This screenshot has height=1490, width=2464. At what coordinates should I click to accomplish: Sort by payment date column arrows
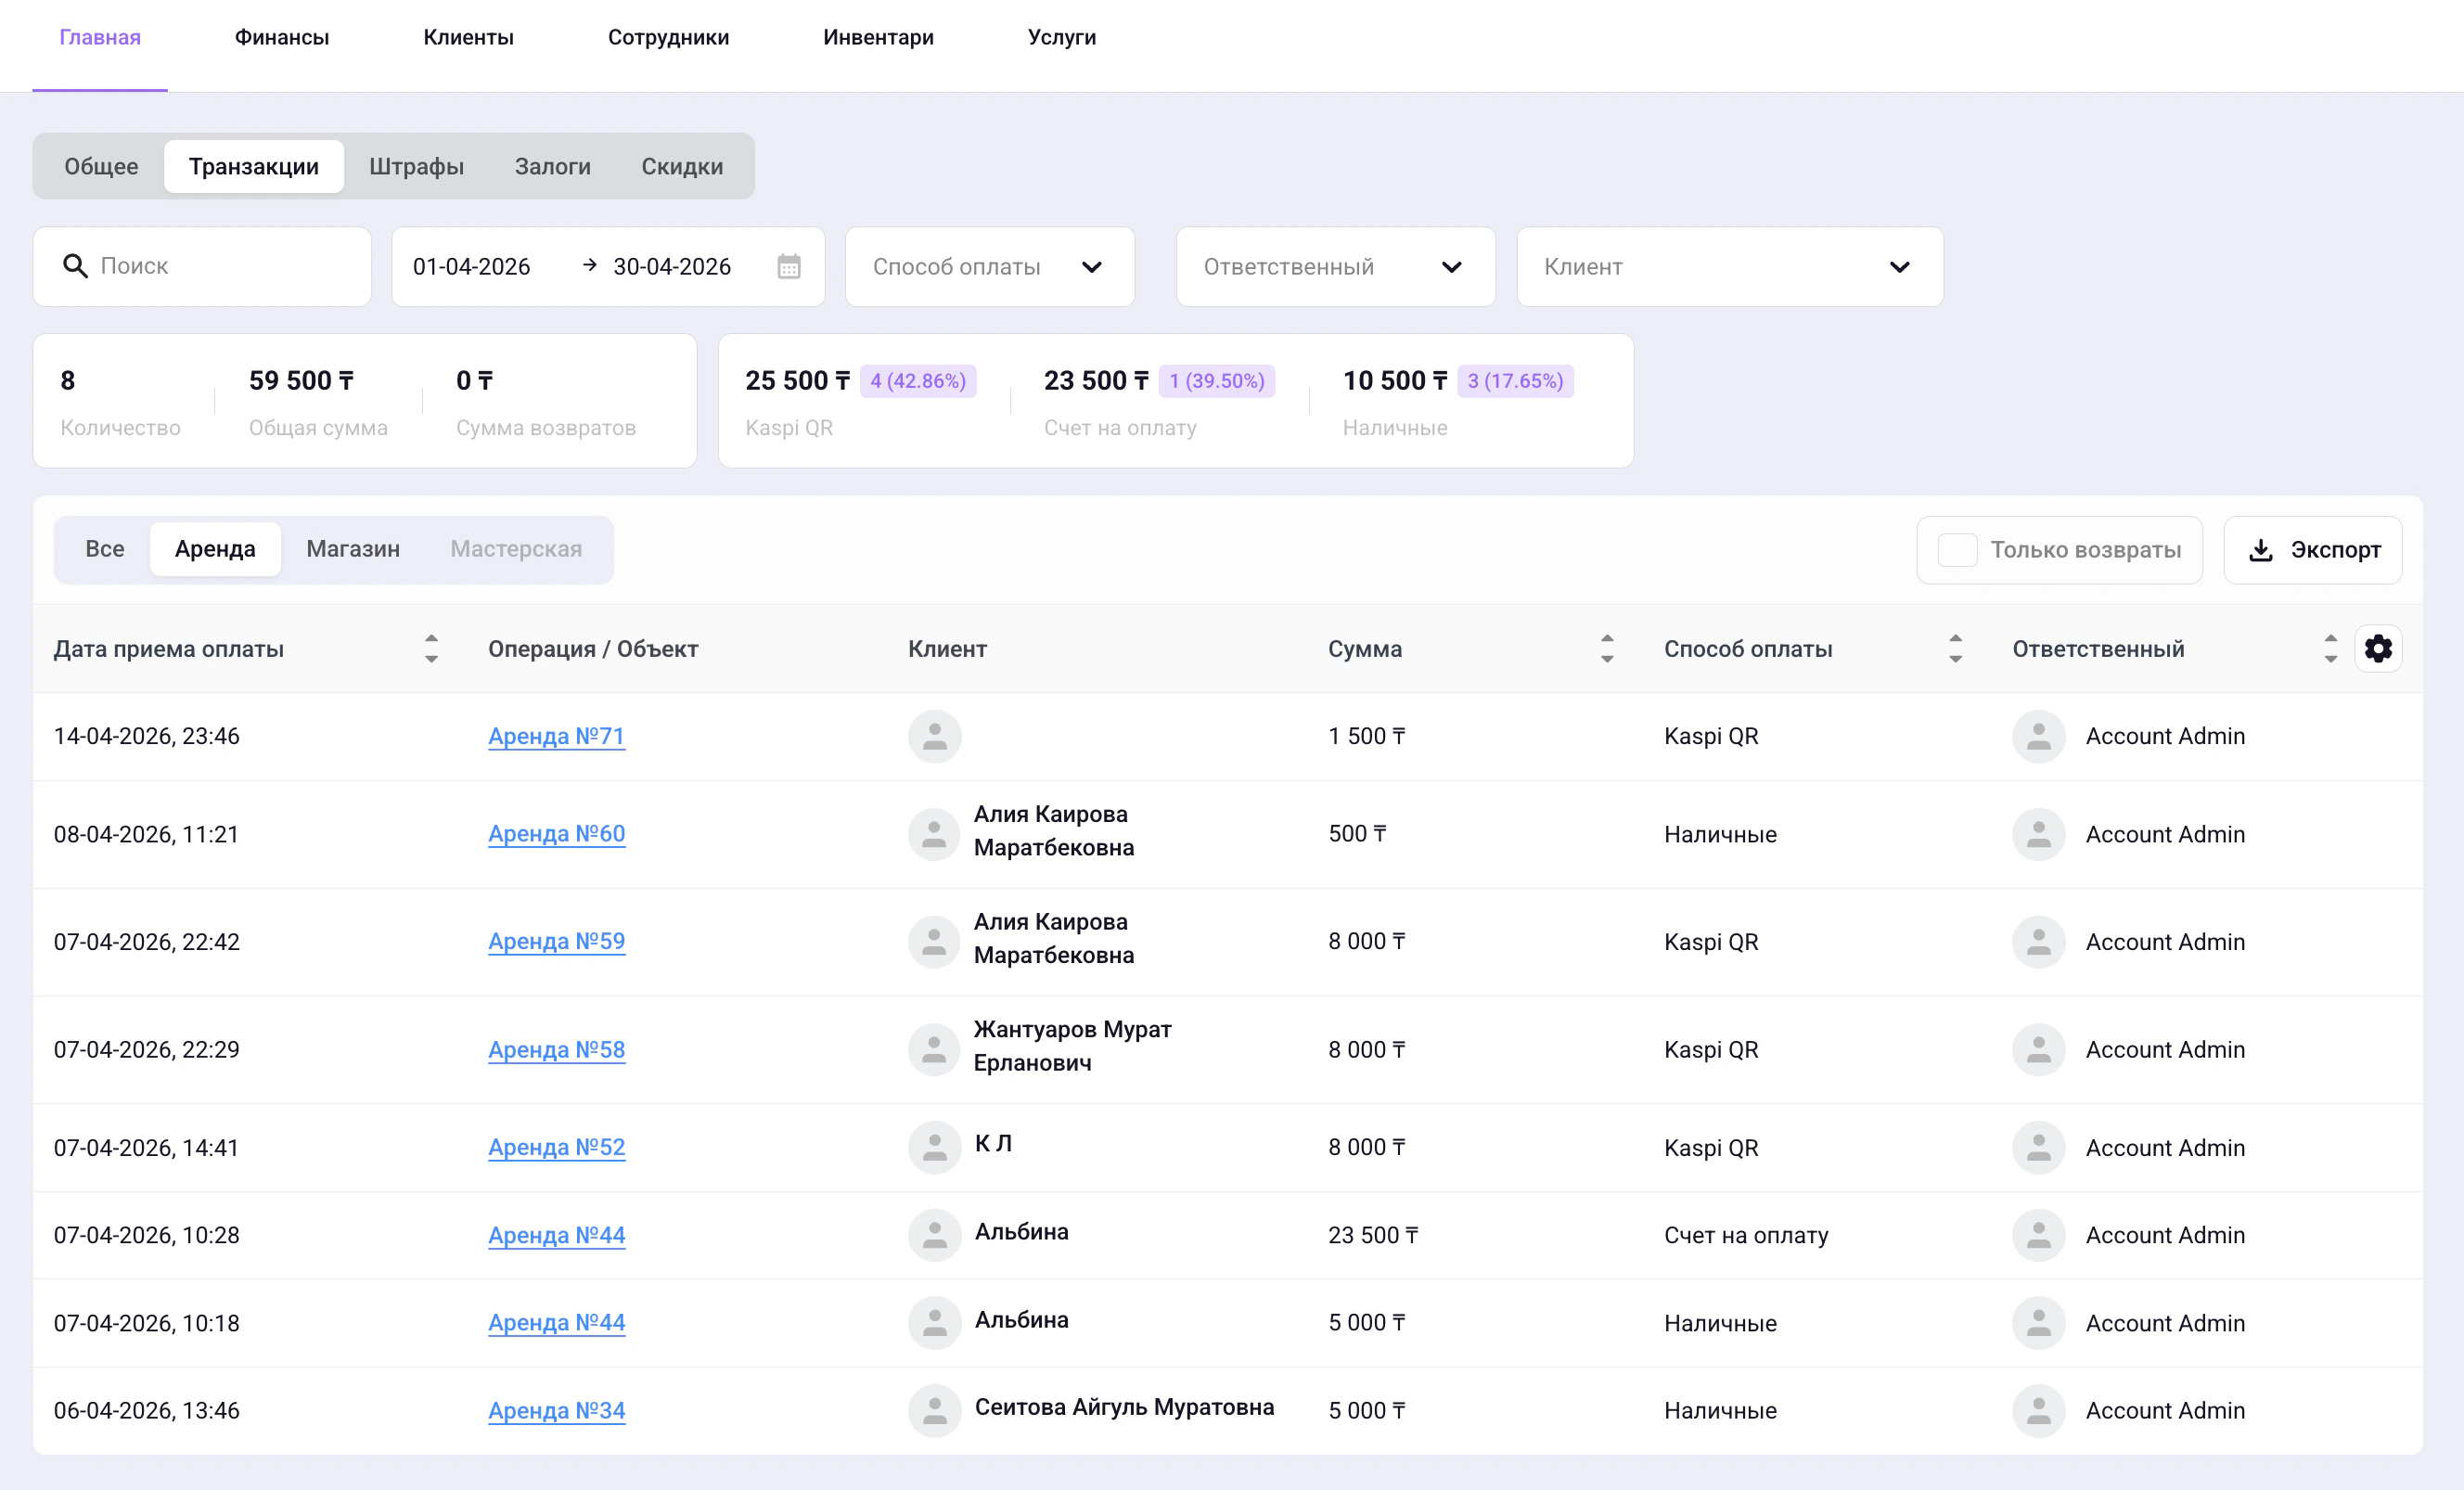431,649
